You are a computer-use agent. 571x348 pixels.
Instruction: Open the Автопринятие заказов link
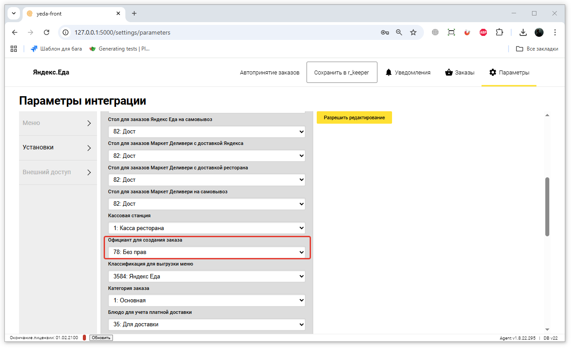[x=269, y=72]
